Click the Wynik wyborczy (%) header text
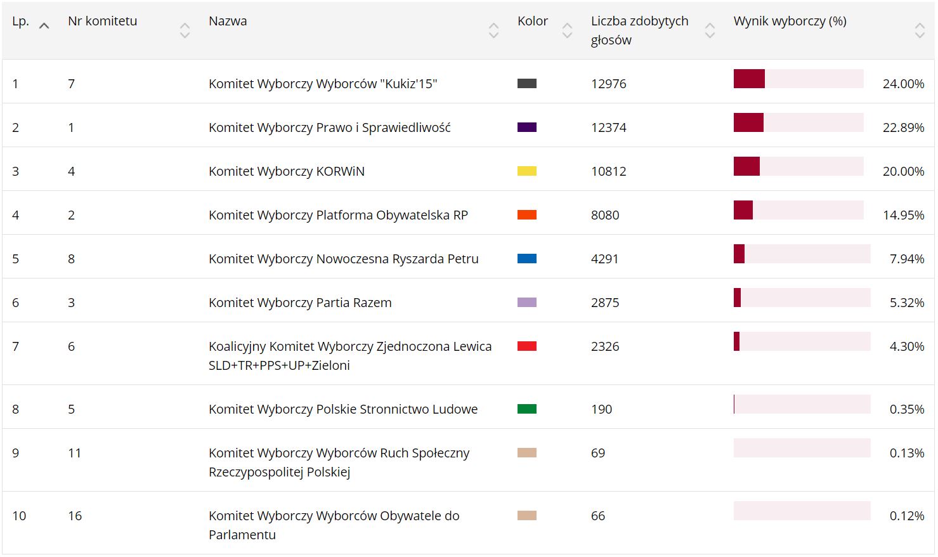Screen dimensions: 938x557 coord(790,21)
